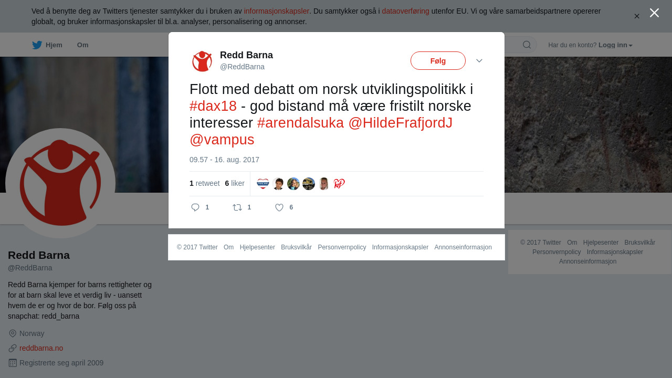Open the informasjonskapsler link in banner

pos(276,11)
